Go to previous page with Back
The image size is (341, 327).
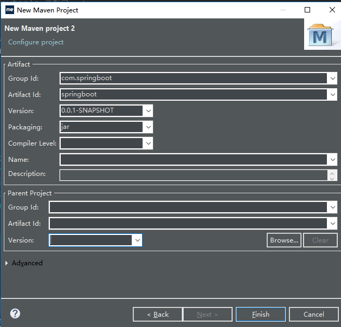pos(158,314)
